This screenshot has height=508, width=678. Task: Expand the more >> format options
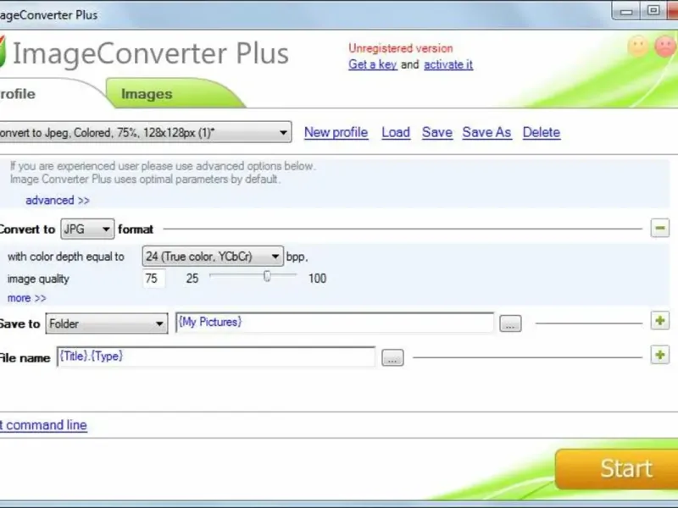26,298
